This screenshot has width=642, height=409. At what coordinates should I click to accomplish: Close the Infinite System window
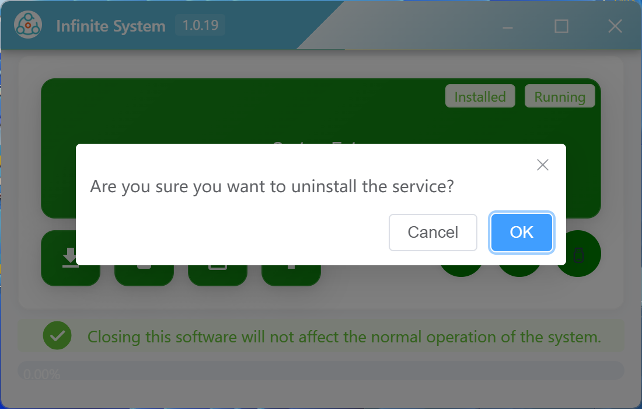click(615, 26)
